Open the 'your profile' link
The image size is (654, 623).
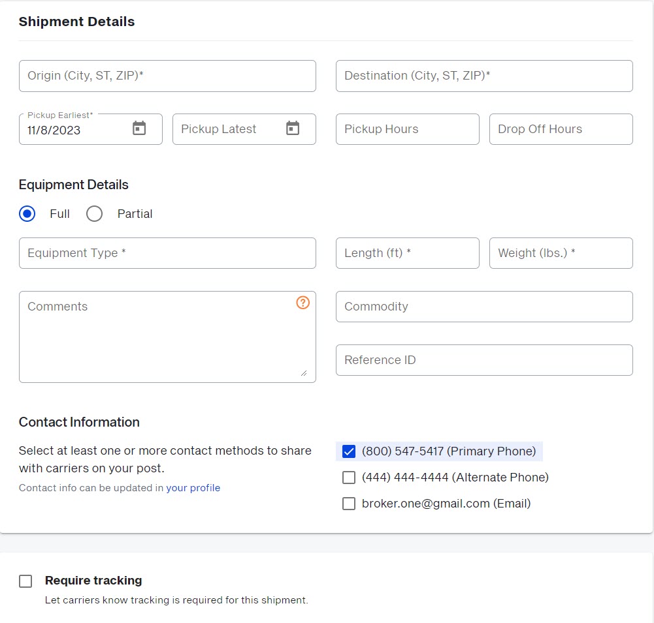coord(193,488)
